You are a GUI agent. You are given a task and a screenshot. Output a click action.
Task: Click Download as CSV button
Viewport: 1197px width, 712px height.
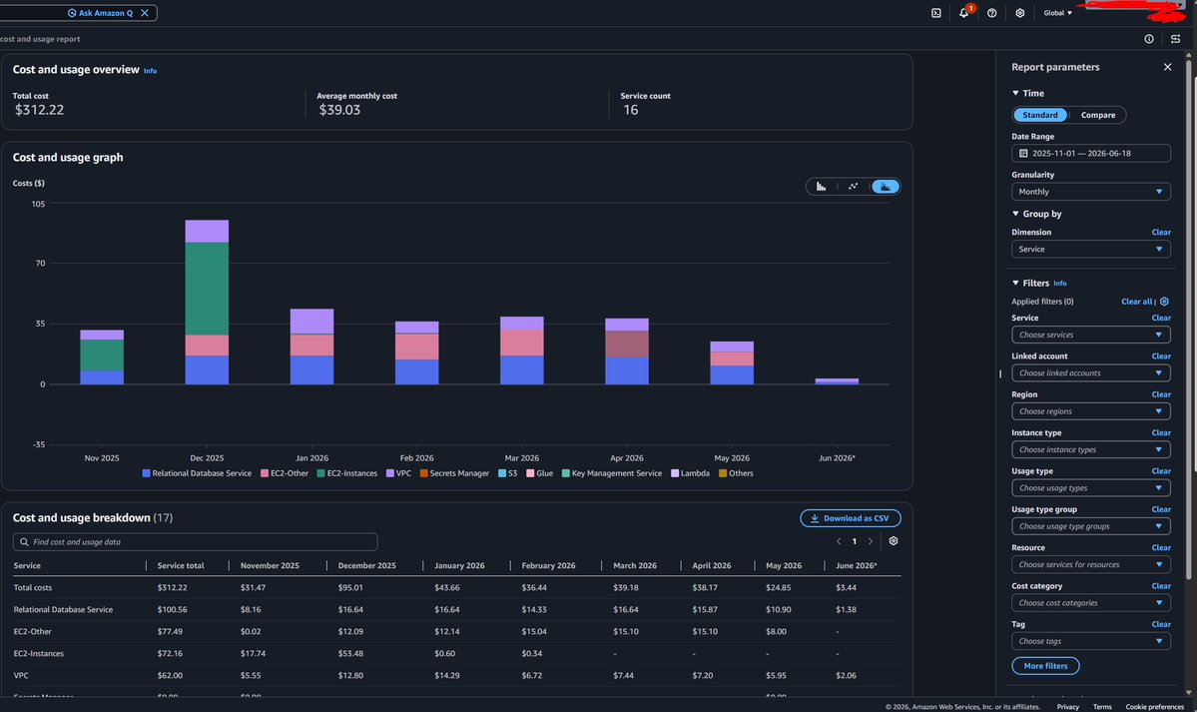click(850, 518)
